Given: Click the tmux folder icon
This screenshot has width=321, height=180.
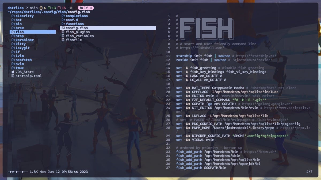Looking at the screenshot, I should pos(13,68).
